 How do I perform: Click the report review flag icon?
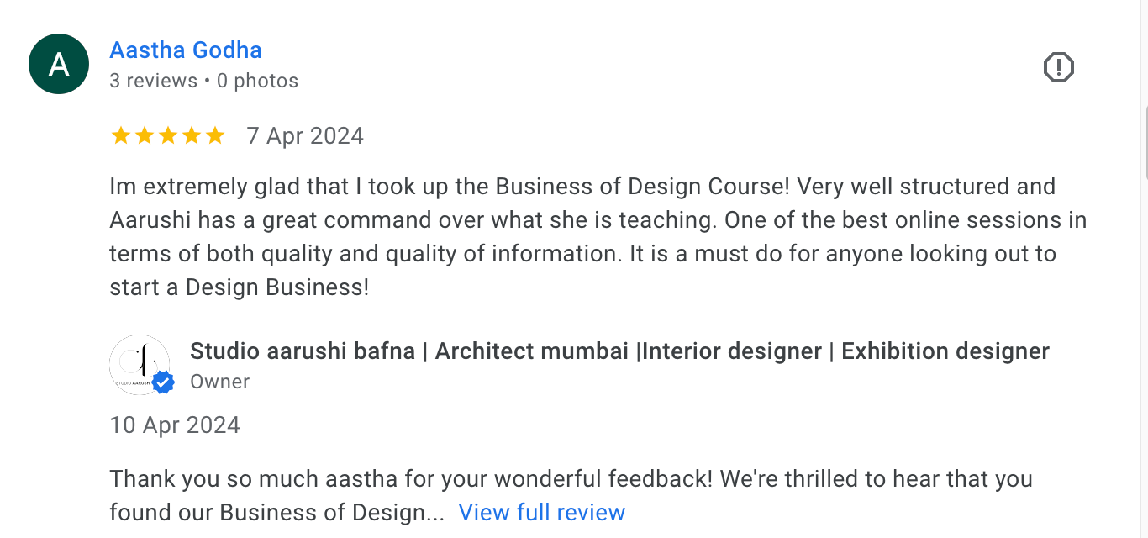click(x=1058, y=67)
